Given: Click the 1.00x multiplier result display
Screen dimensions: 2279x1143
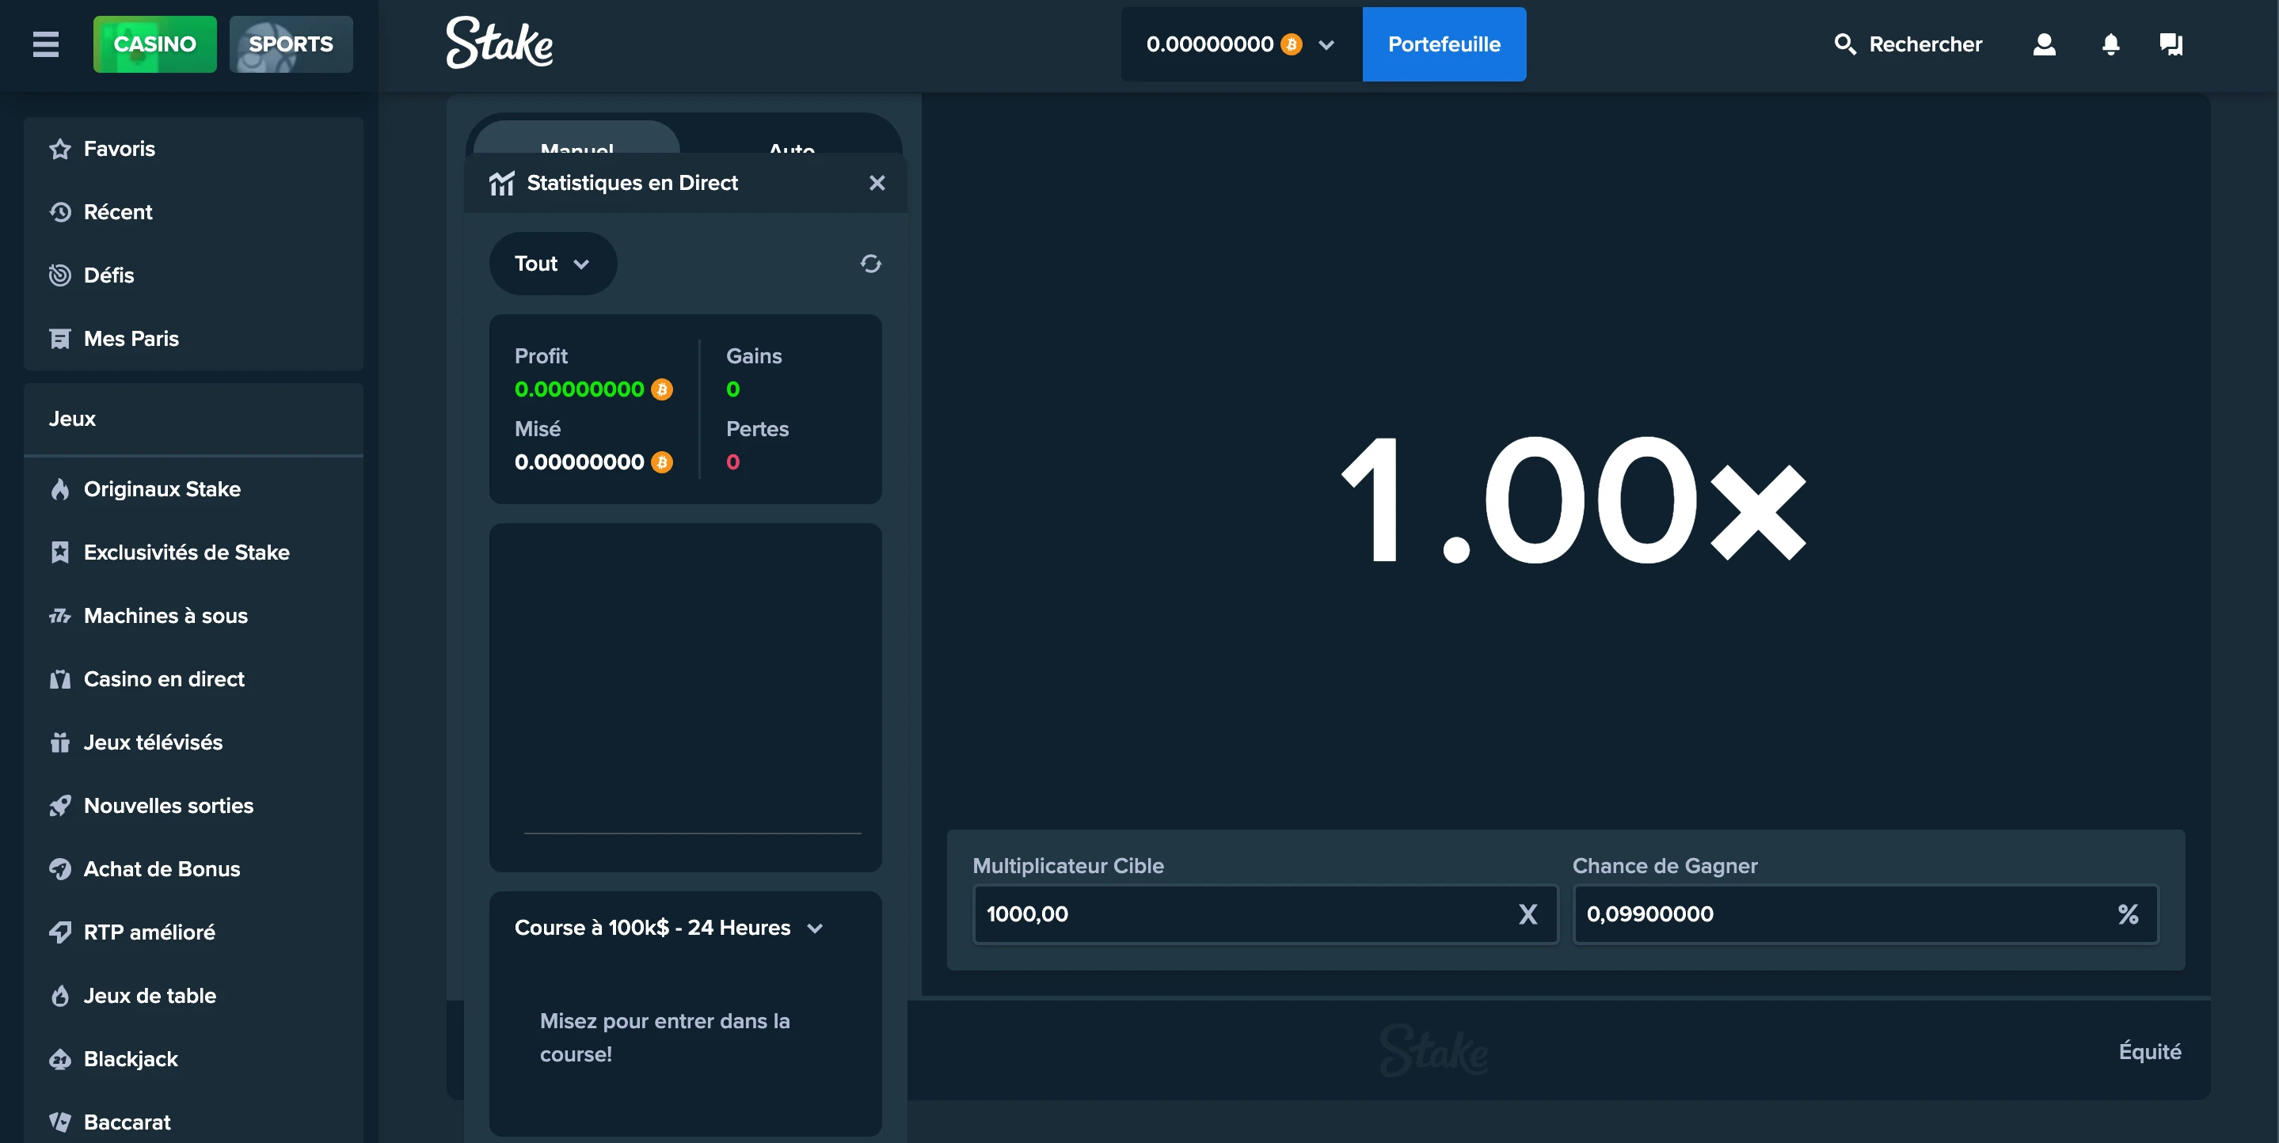Looking at the screenshot, I should click(x=1573, y=499).
